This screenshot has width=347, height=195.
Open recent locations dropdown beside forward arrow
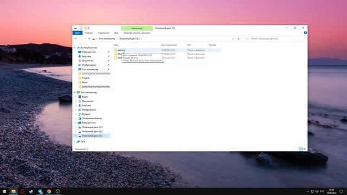tap(86, 38)
